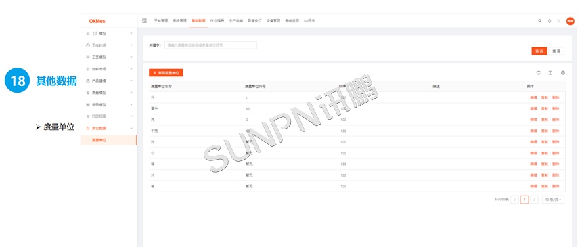This screenshot has width=582, height=247.
Task: Switch to 系统管理 top tab
Action: pos(179,21)
